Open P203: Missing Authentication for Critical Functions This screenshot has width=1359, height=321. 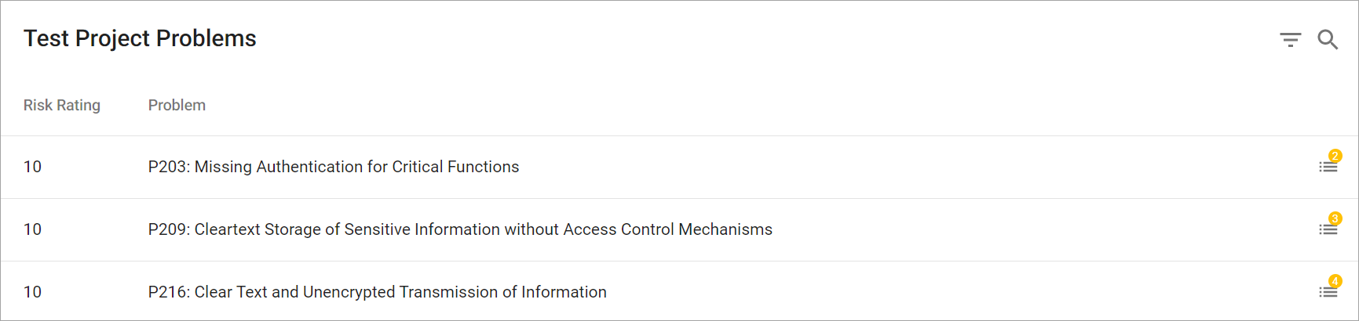(334, 167)
